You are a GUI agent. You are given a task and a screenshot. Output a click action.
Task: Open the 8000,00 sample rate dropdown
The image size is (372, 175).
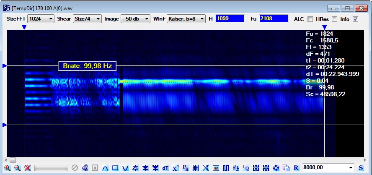(x=328, y=168)
